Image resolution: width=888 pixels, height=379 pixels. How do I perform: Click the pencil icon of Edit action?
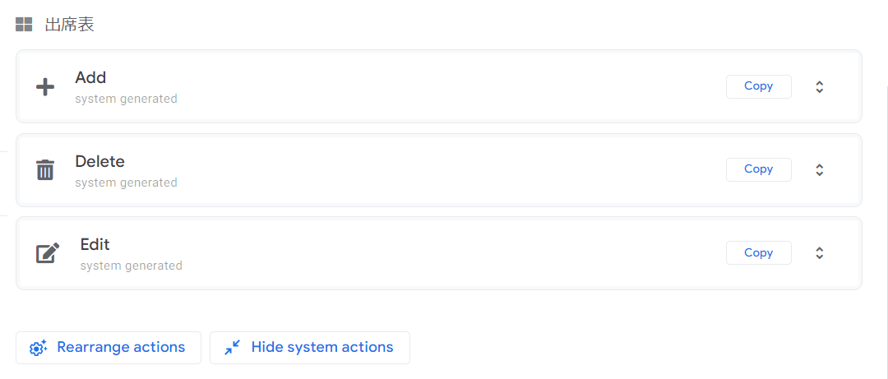(48, 253)
